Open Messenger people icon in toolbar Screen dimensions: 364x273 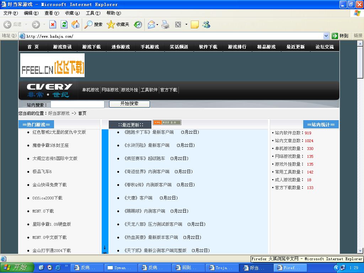pos(206,25)
